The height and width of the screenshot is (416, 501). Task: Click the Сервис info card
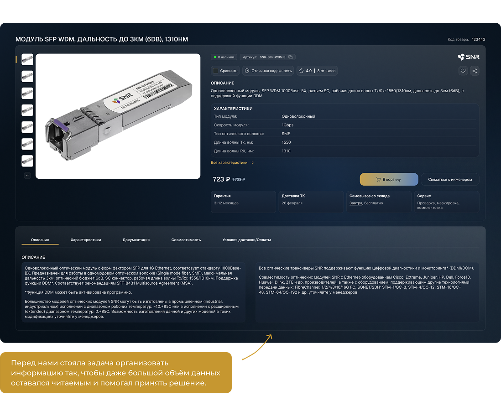coord(446,202)
